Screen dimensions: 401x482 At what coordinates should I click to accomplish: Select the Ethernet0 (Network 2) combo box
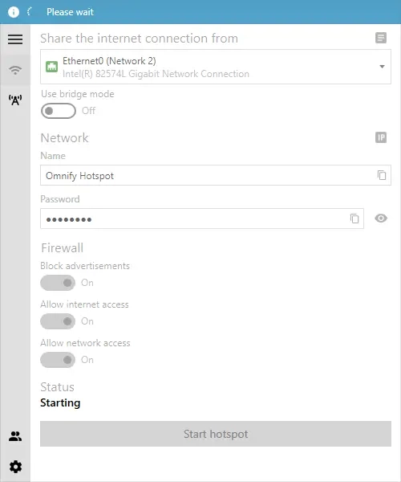tap(216, 67)
